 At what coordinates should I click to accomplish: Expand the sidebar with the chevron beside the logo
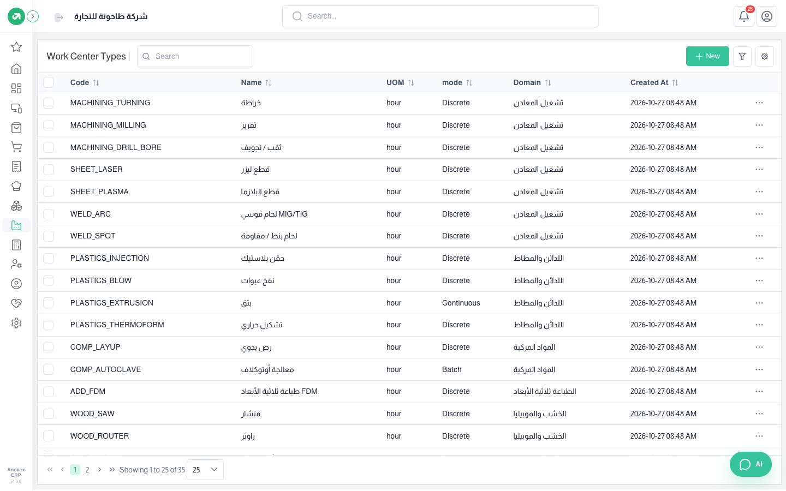(33, 16)
